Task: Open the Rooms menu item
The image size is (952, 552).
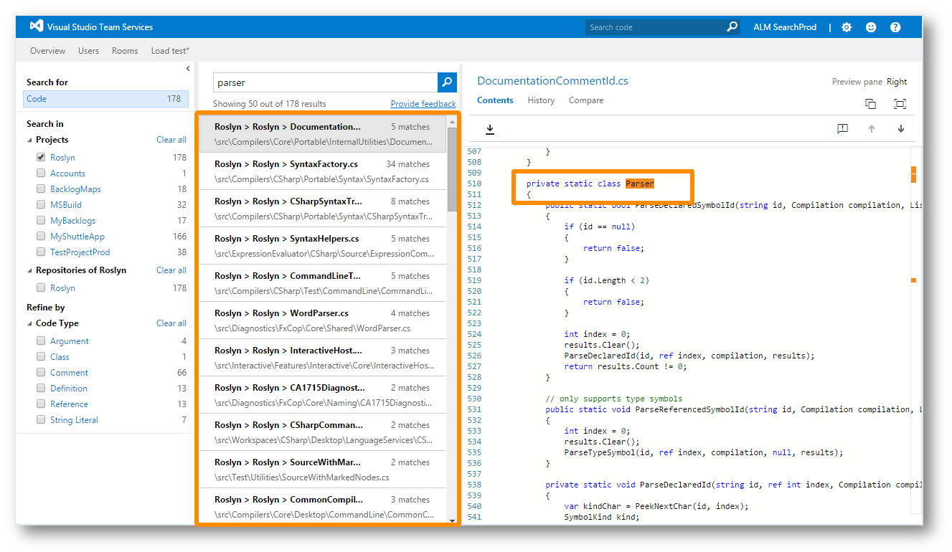Action: coord(125,51)
